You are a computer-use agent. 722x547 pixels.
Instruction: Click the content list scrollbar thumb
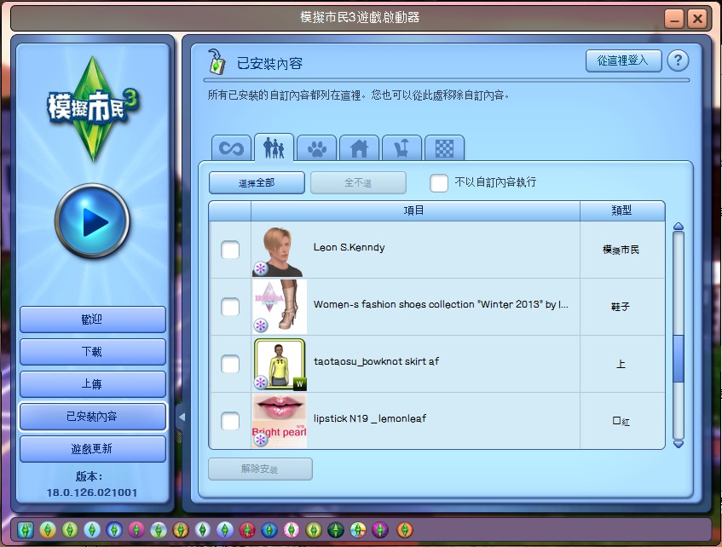679,359
